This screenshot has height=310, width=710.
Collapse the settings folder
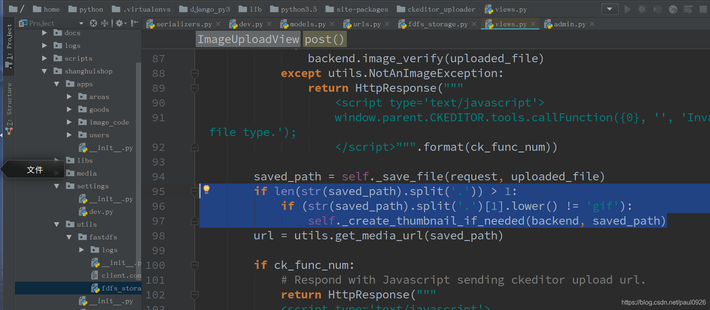click(57, 186)
